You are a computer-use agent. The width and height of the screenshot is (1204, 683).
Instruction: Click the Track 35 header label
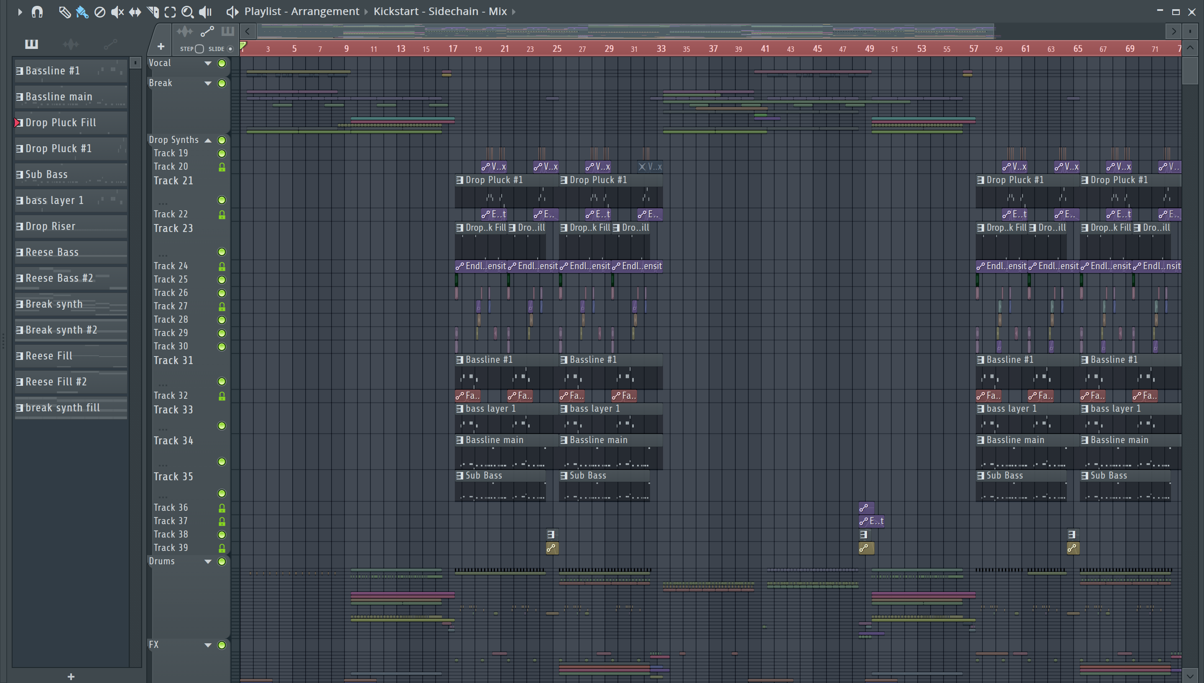(173, 477)
